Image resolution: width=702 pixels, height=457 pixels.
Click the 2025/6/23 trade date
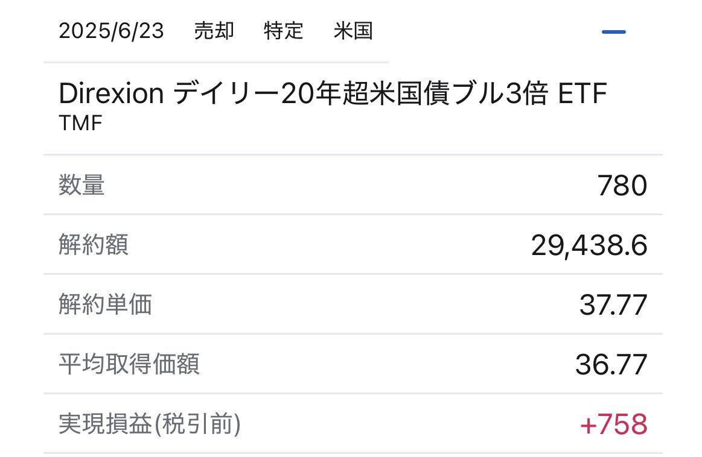click(112, 31)
